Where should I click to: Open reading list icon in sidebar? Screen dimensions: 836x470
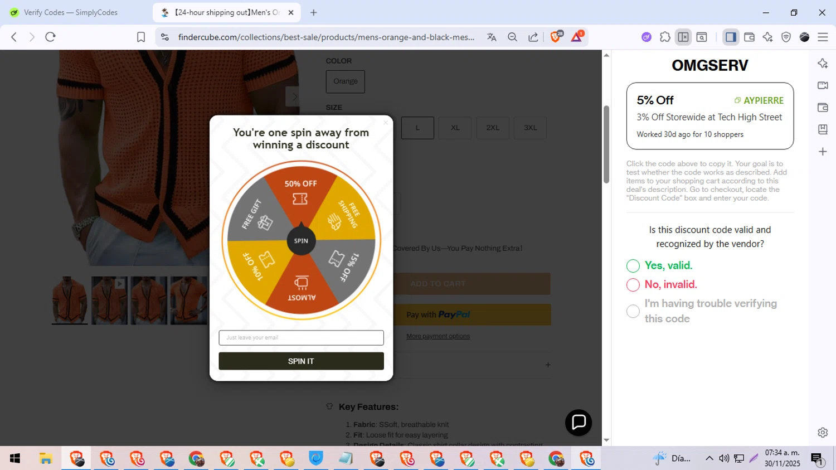pos(823,129)
